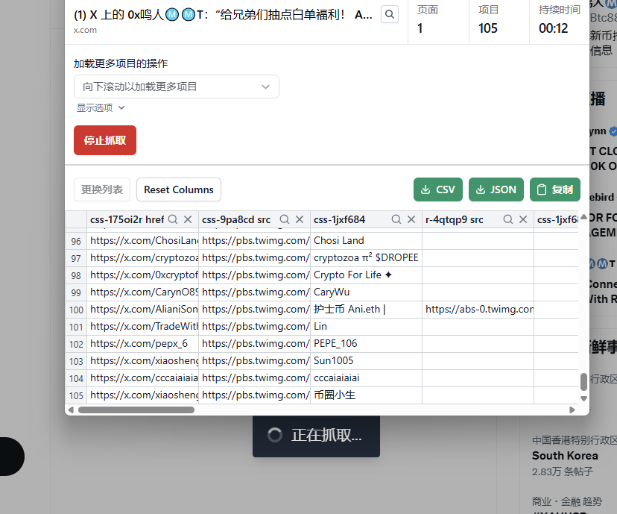The width and height of the screenshot is (617, 514).
Task: Download data as JSON
Action: point(496,189)
